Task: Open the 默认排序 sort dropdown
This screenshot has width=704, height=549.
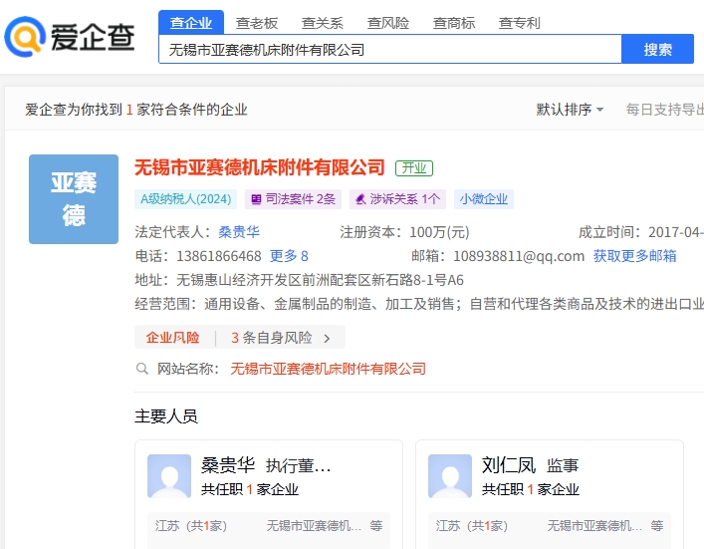Action: 570,110
